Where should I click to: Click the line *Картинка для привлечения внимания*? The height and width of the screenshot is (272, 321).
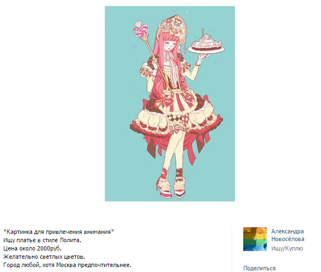pyautogui.click(x=58, y=232)
